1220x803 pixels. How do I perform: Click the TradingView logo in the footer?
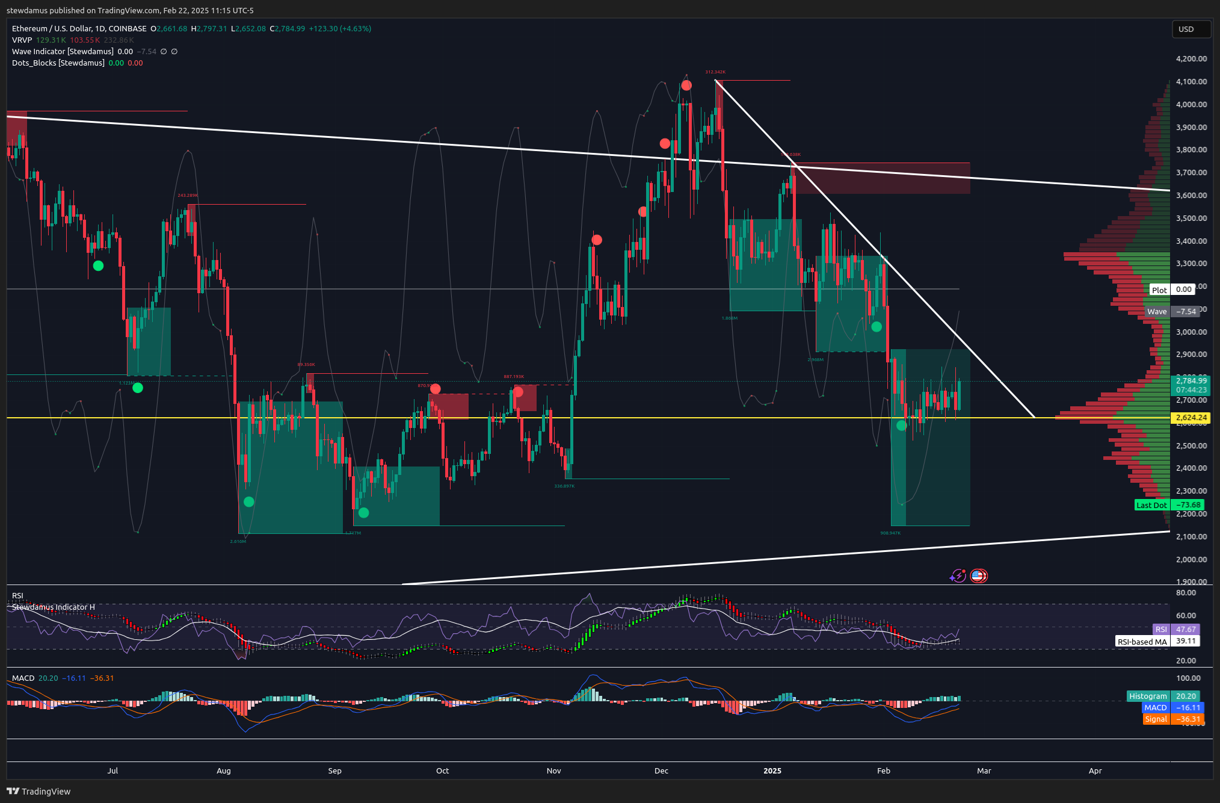tap(39, 791)
